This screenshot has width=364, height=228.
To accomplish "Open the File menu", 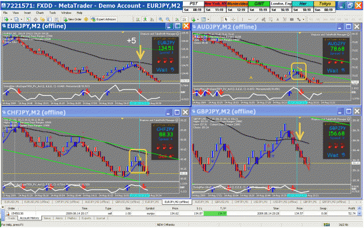I will point(5,13).
